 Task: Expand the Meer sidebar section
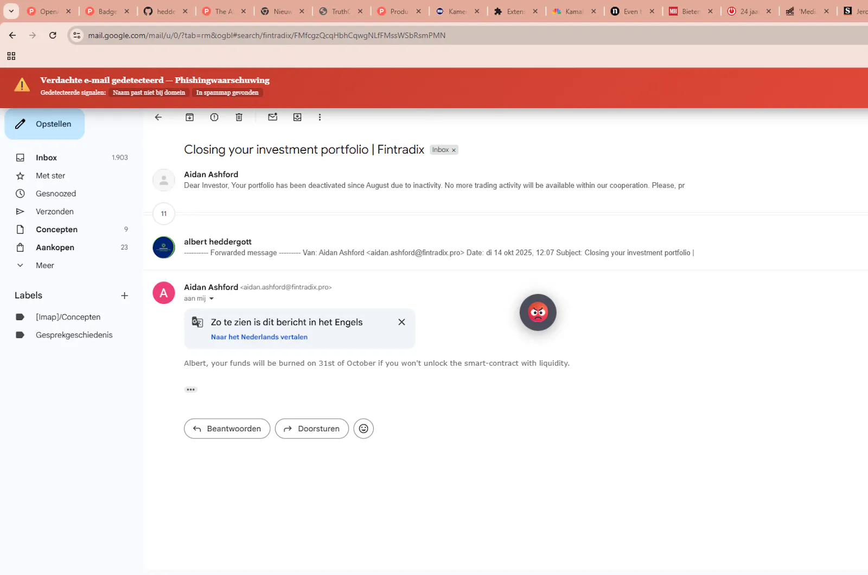click(x=44, y=265)
